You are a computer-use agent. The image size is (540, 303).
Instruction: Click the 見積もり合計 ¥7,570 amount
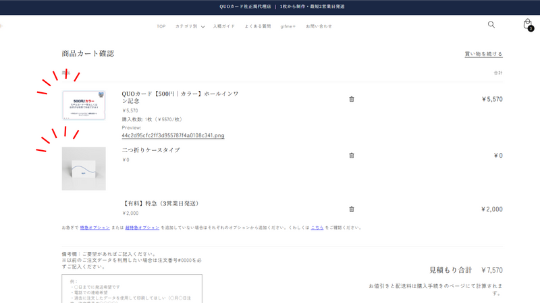click(x=492, y=271)
